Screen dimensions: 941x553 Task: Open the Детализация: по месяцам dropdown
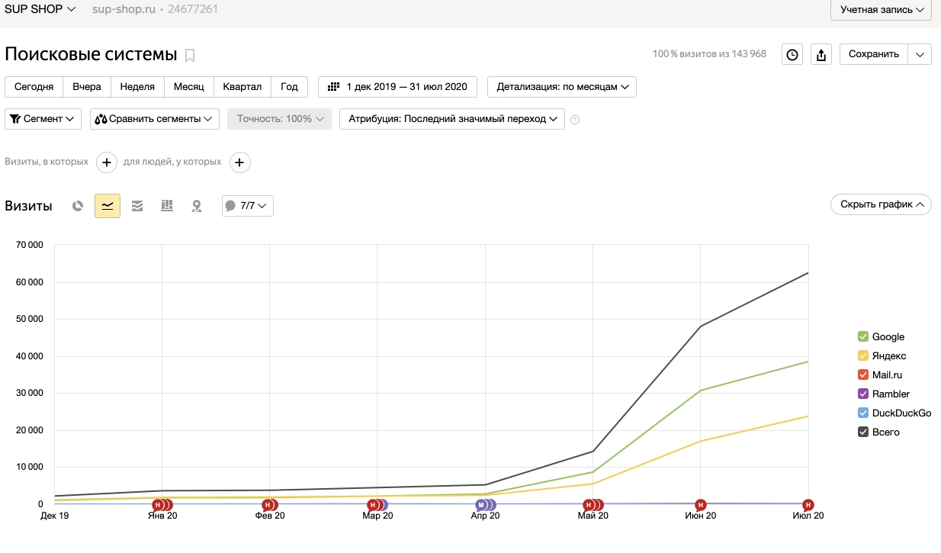tap(562, 87)
